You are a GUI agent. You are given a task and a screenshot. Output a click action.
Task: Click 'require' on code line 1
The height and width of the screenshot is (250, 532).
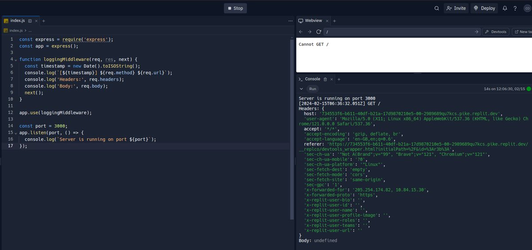pos(71,39)
